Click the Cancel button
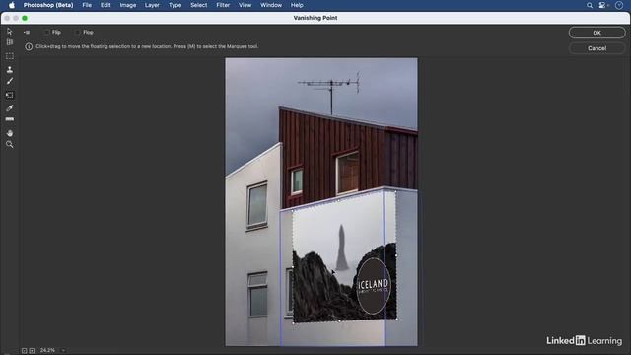 (x=596, y=48)
